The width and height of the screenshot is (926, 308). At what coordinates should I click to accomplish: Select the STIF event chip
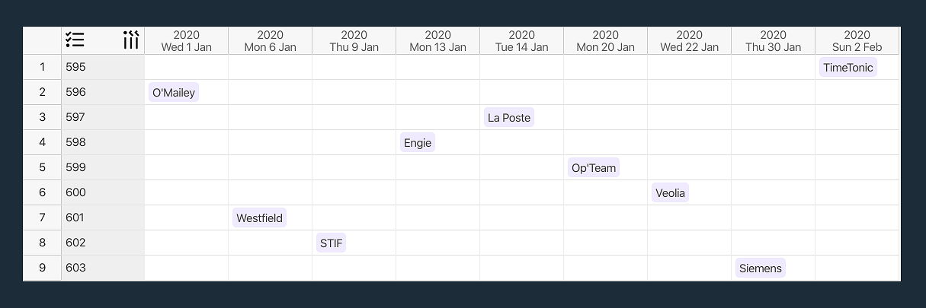click(332, 243)
